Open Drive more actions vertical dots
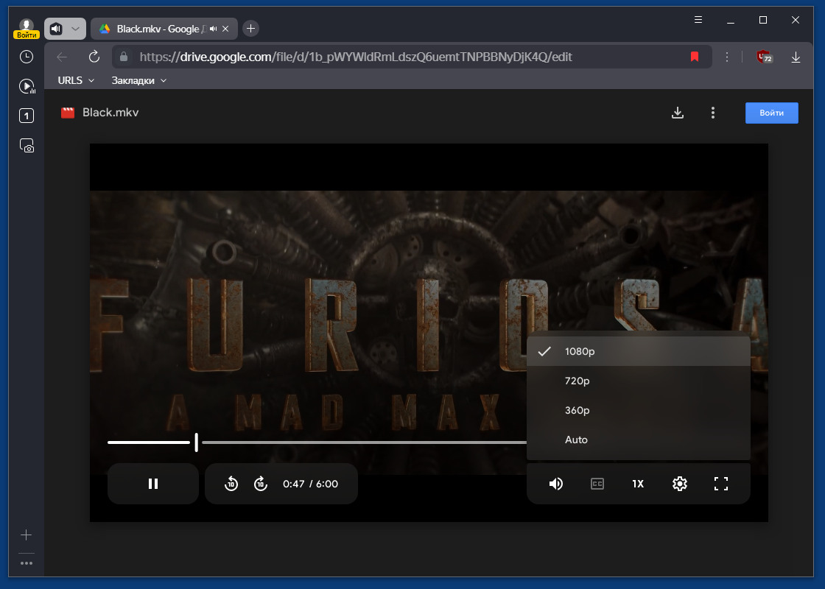The image size is (825, 589). pos(713,113)
